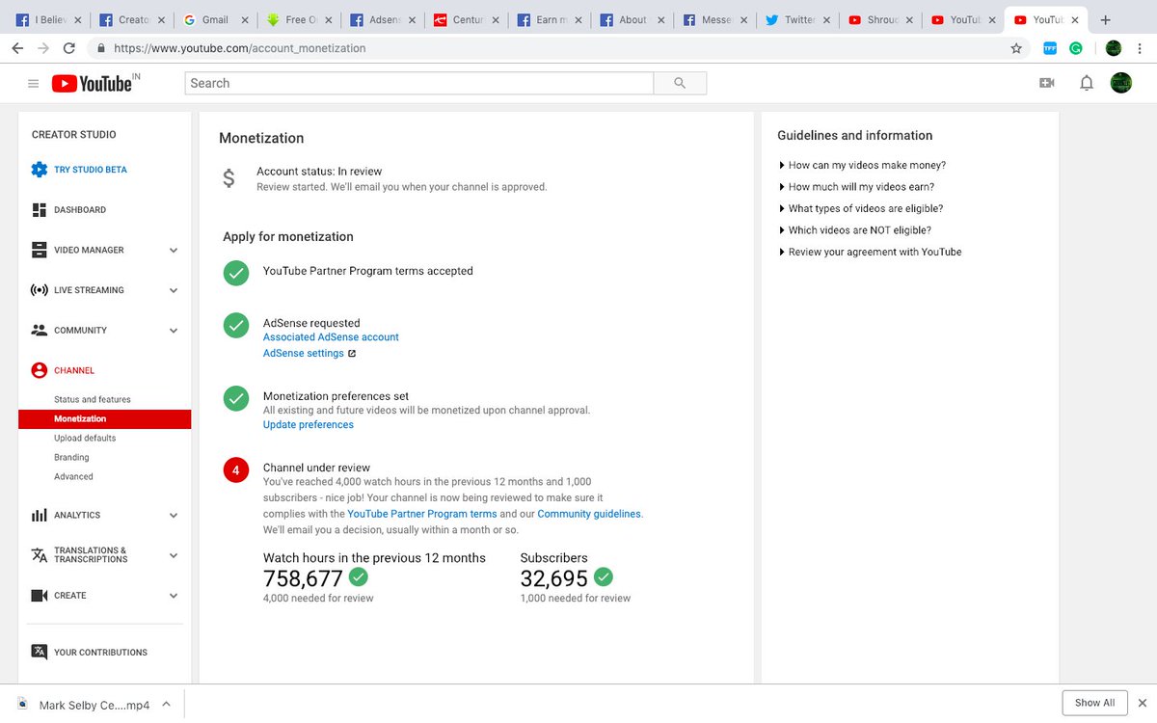
Task: Expand the Create section chevron
Action: [174, 596]
